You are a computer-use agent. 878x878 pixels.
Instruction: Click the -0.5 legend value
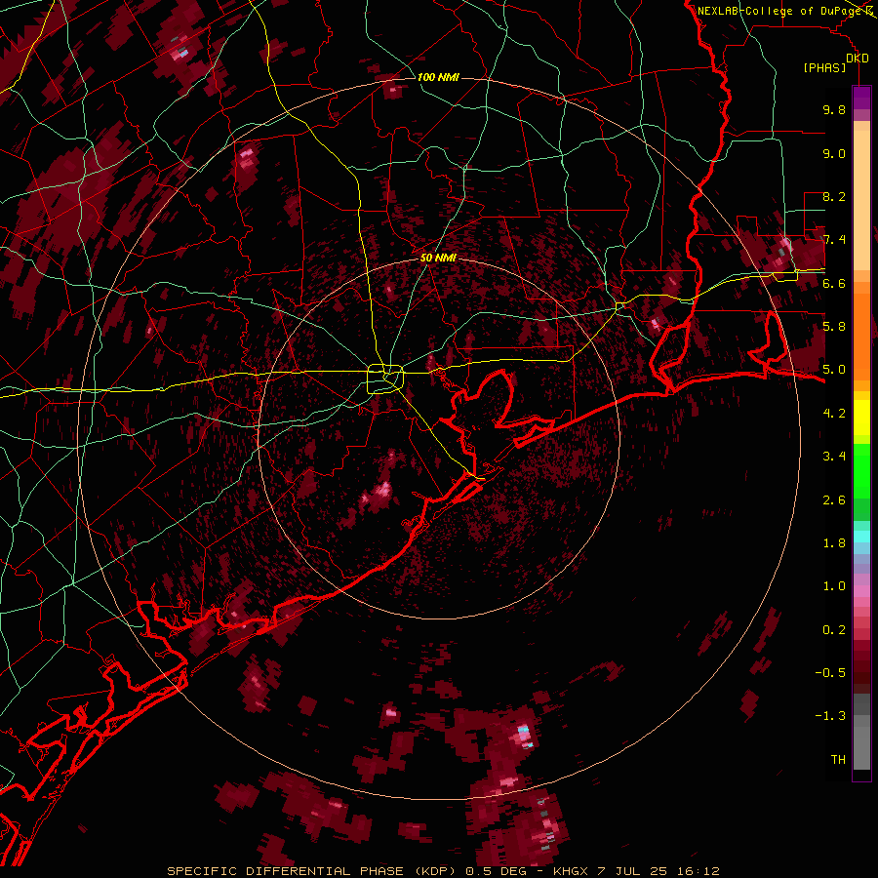[x=830, y=673]
